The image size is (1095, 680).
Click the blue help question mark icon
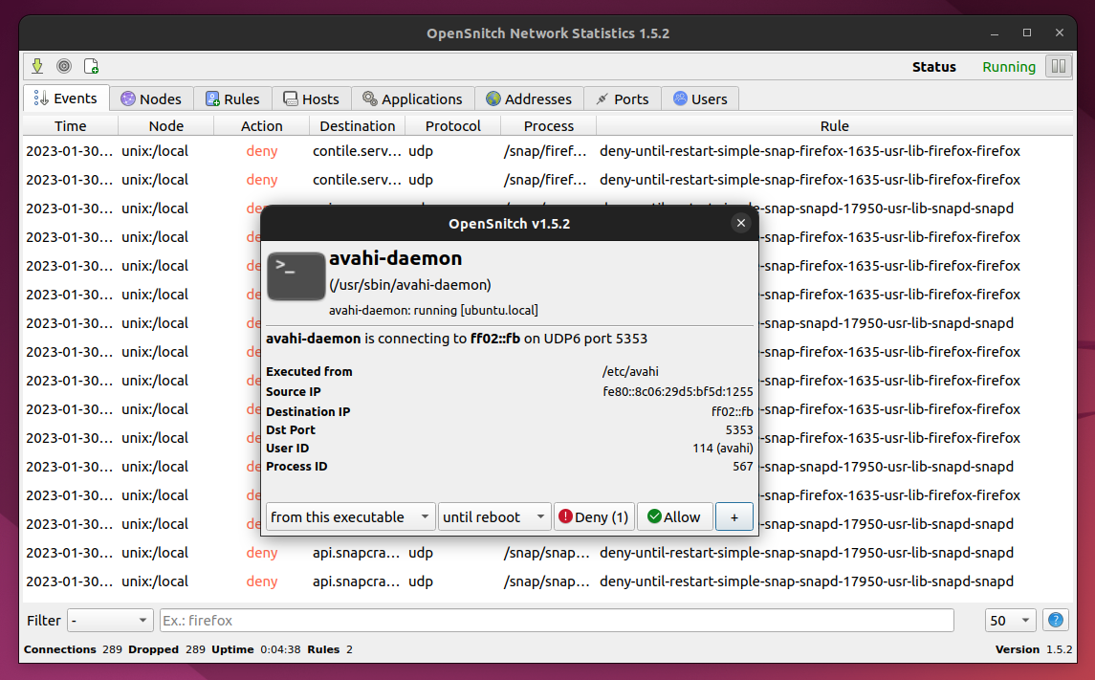coord(1056,620)
